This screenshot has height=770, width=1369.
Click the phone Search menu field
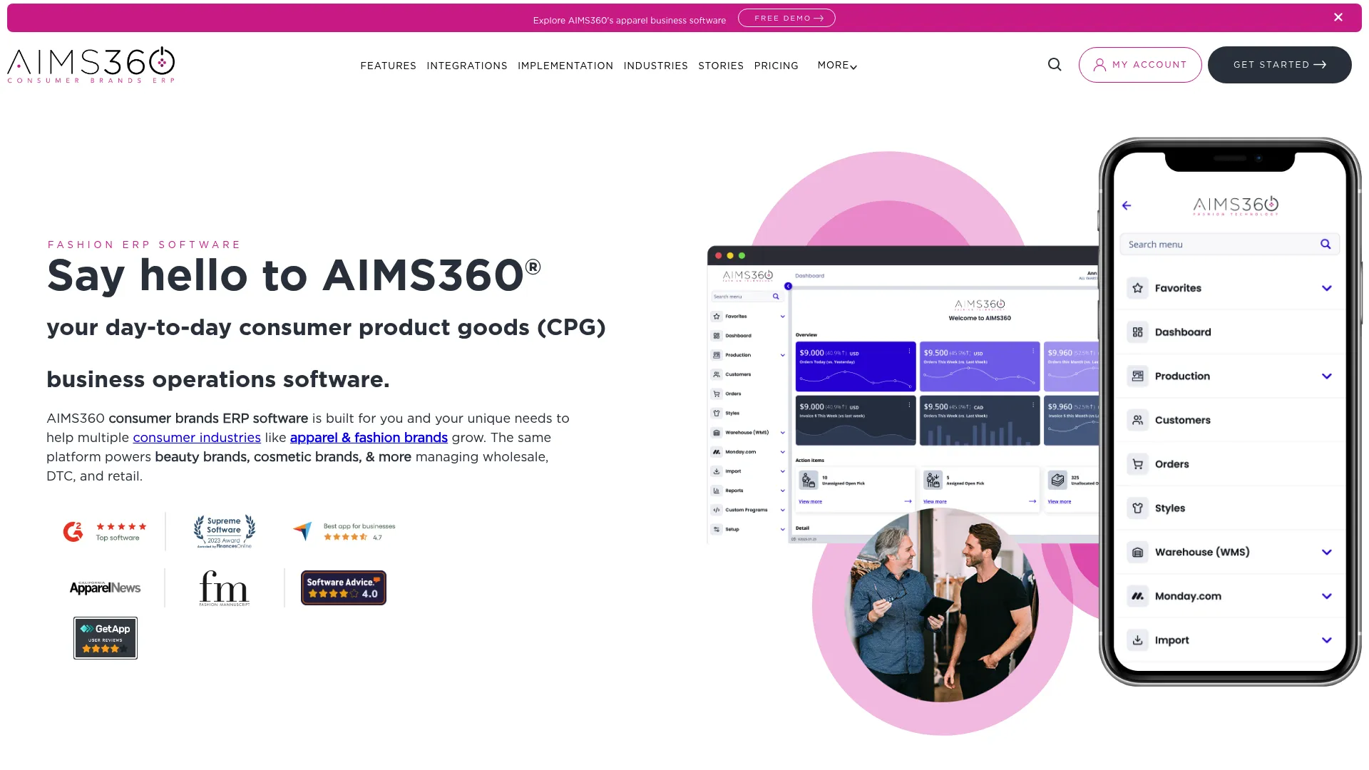pos(1229,245)
